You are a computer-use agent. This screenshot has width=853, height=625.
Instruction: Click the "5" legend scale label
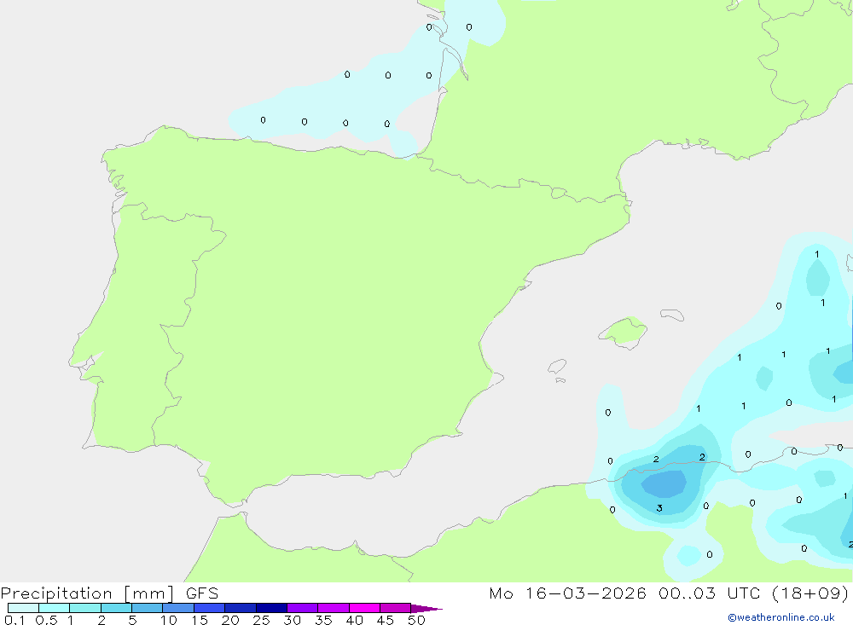(132, 620)
